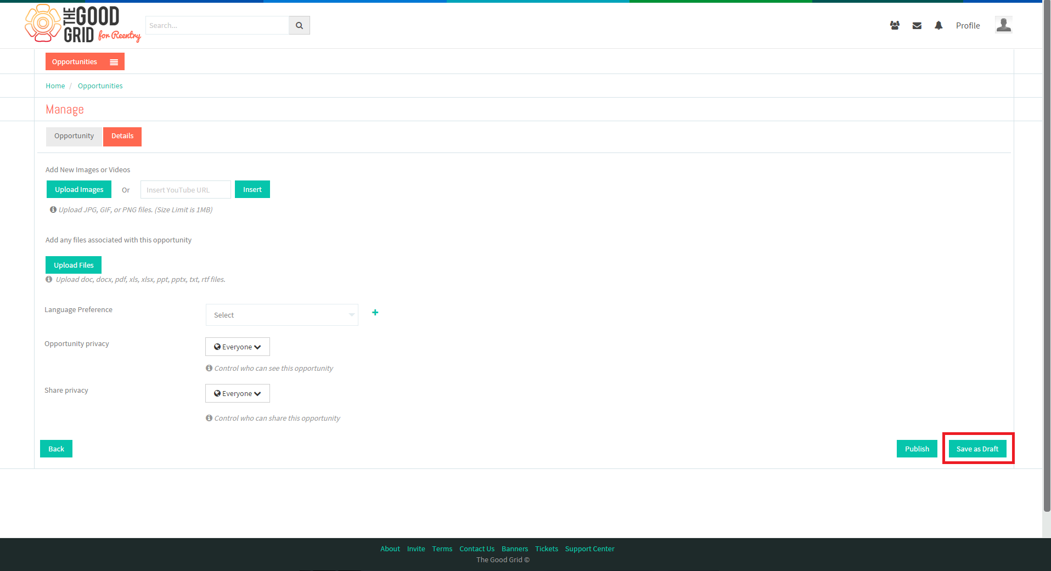The image size is (1051, 571).
Task: Click info icon beside image upload hint
Action: [53, 210]
